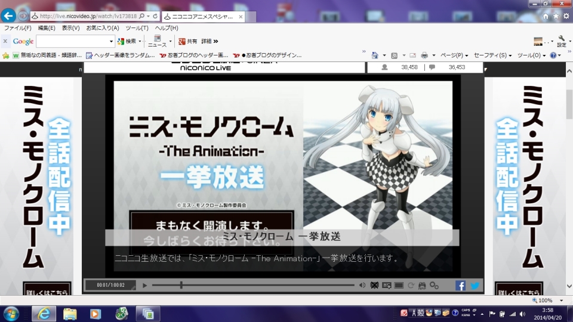Image resolution: width=573 pixels, height=322 pixels.
Task: Toggle the KANA indicator in language bar
Action: tap(466, 315)
